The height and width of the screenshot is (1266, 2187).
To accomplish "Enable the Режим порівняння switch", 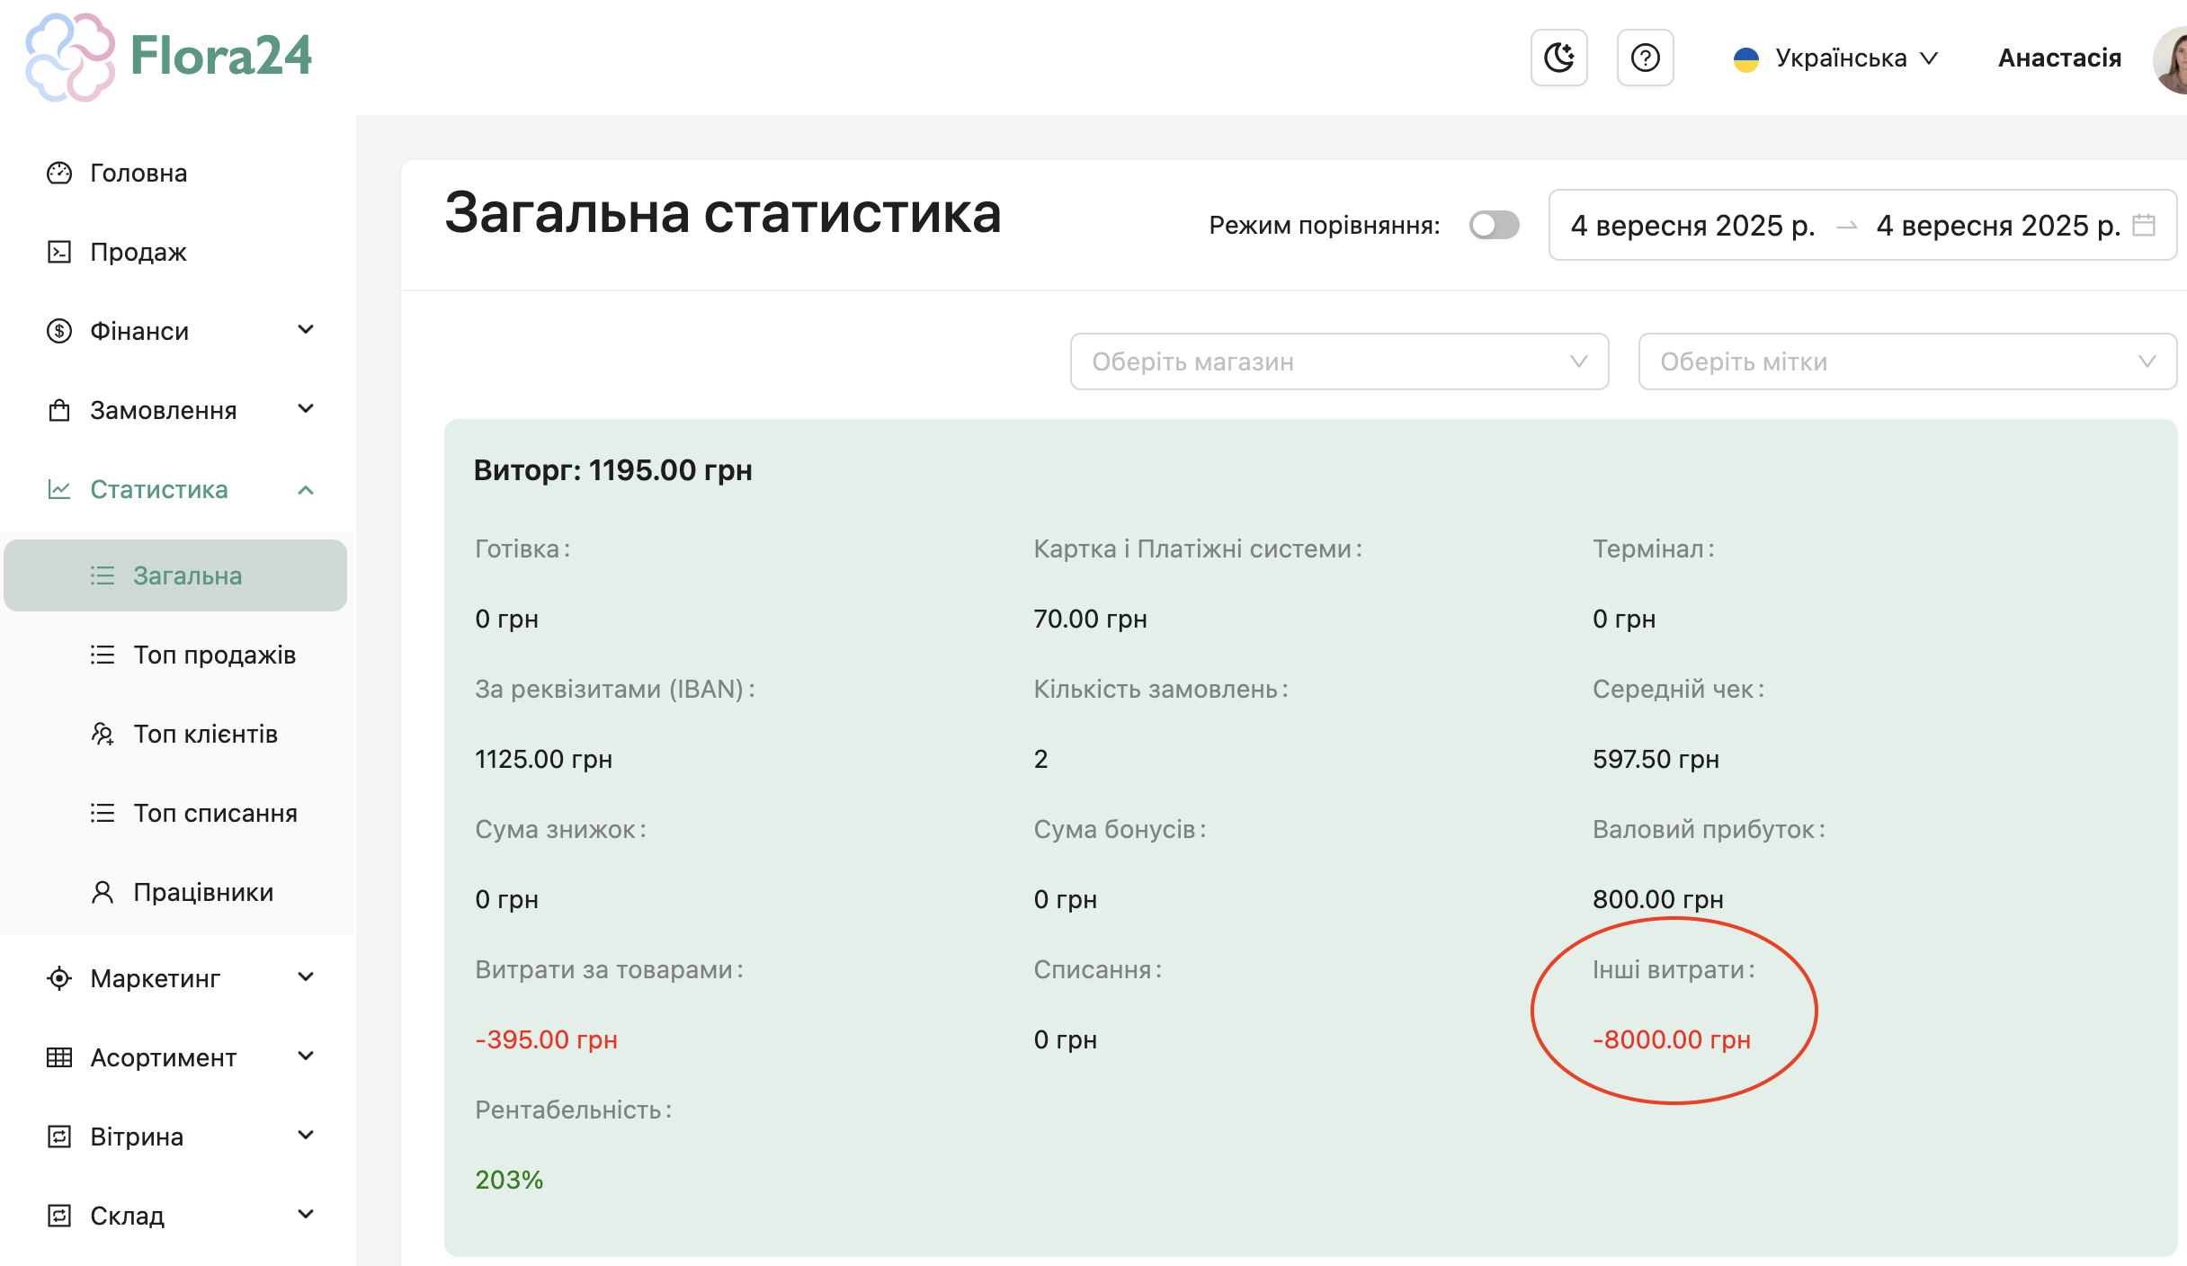I will click(x=1494, y=225).
